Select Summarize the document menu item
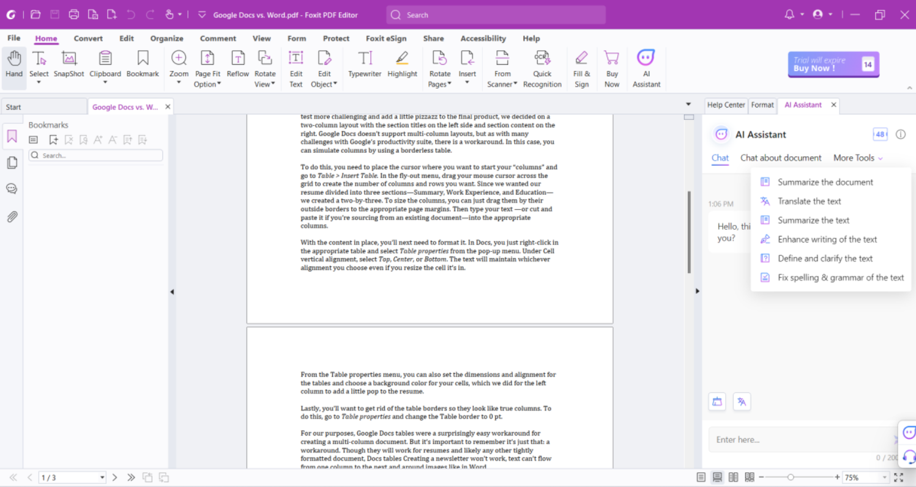This screenshot has width=916, height=487. coord(825,182)
